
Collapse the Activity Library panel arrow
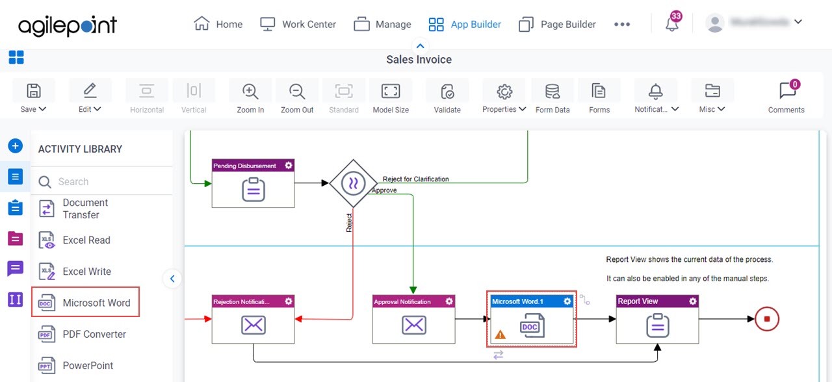[x=172, y=279]
